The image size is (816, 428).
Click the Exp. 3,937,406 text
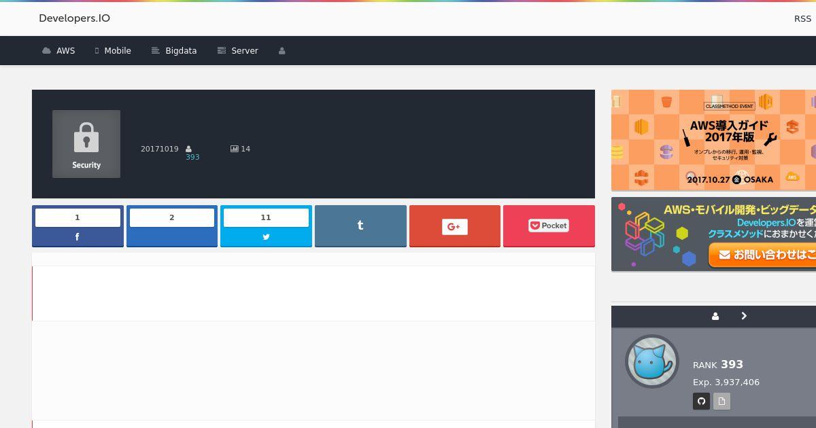(726, 382)
